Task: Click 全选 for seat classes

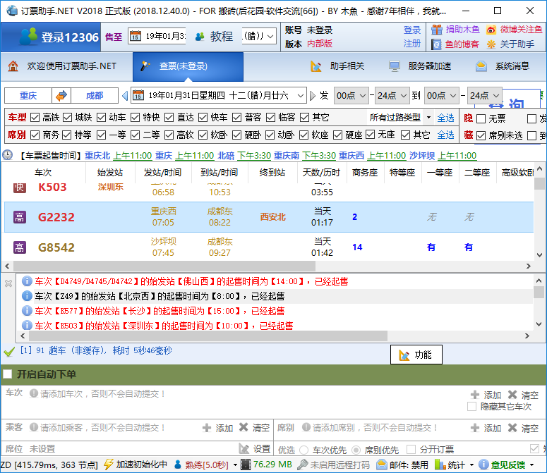Action: tap(446, 135)
